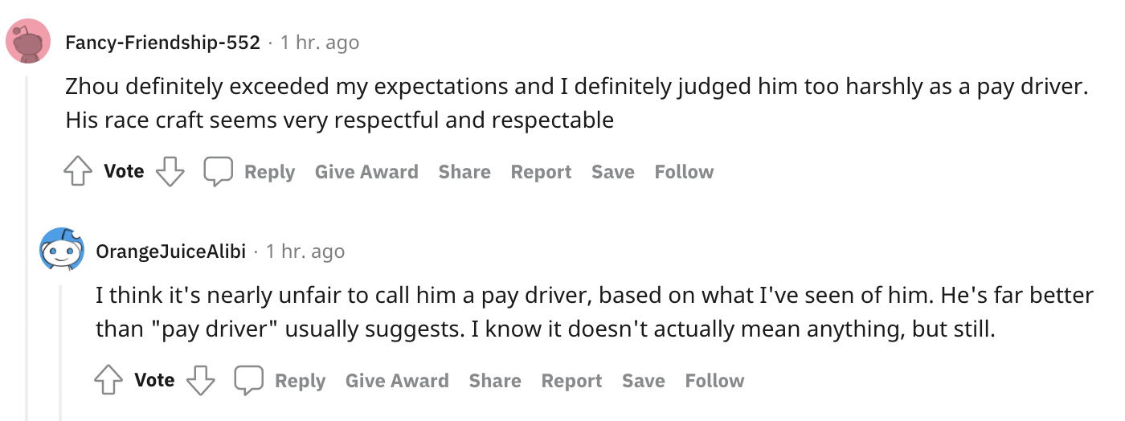
Task: Give Award to Fancy-Friendship-552's comment
Action: pyautogui.click(x=366, y=172)
